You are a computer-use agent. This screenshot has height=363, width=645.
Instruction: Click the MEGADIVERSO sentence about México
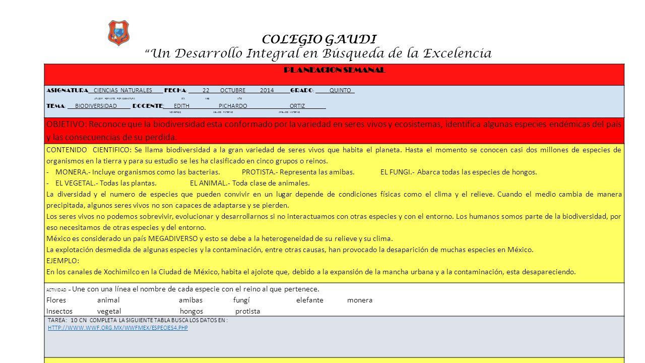pos(219,238)
